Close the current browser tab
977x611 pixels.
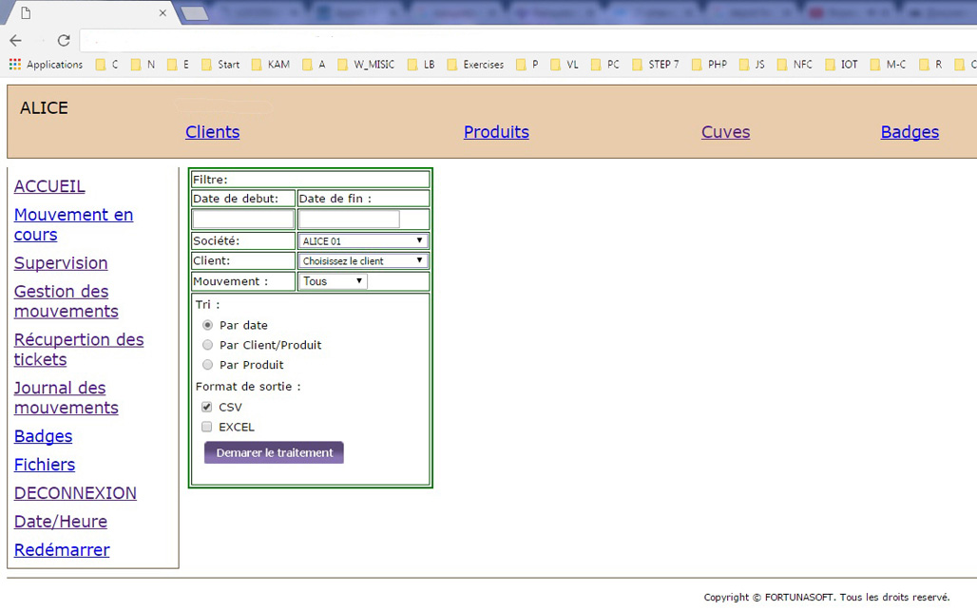(x=163, y=13)
